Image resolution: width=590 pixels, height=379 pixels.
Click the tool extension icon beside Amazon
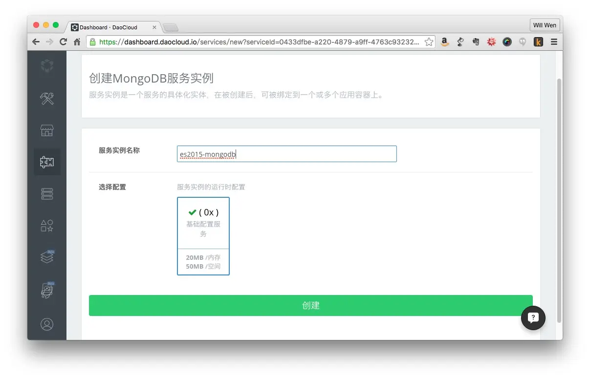[460, 42]
